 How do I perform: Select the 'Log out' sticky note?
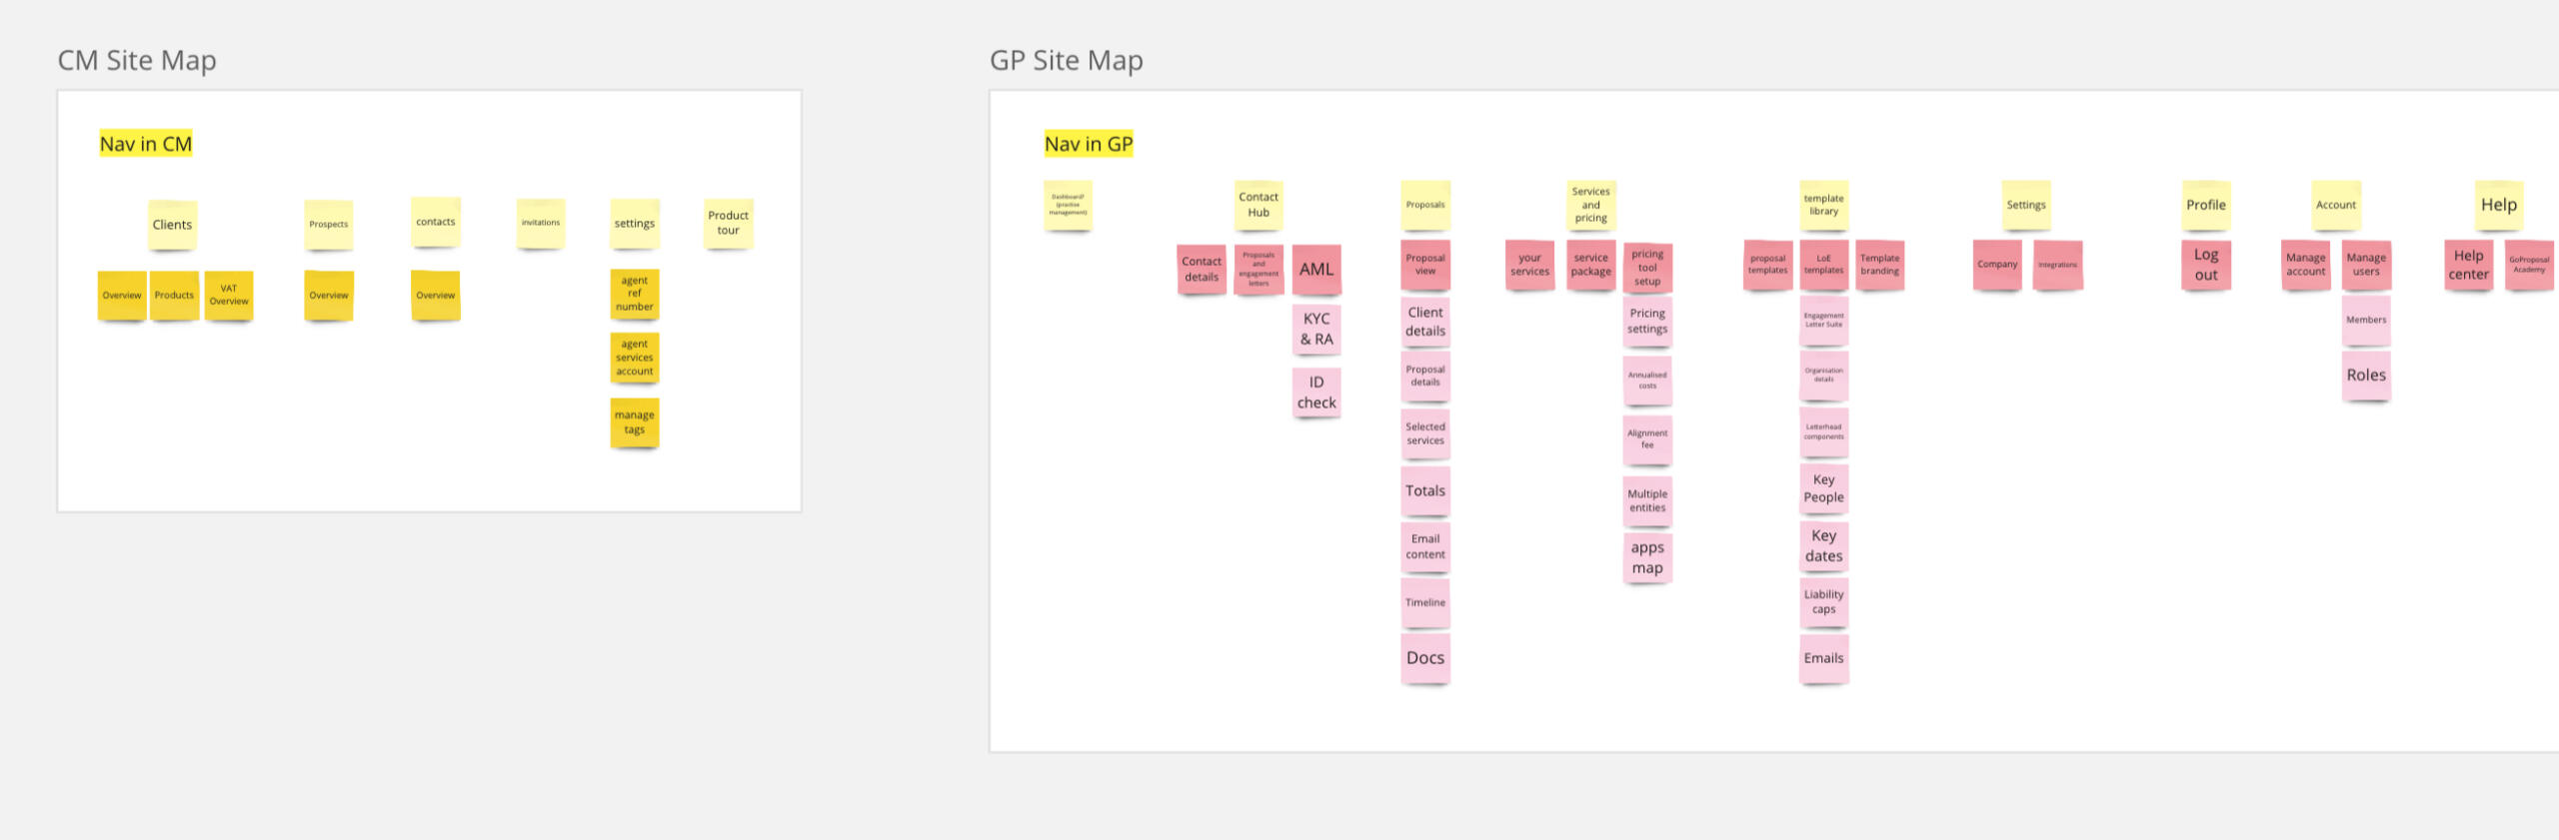click(x=2206, y=265)
